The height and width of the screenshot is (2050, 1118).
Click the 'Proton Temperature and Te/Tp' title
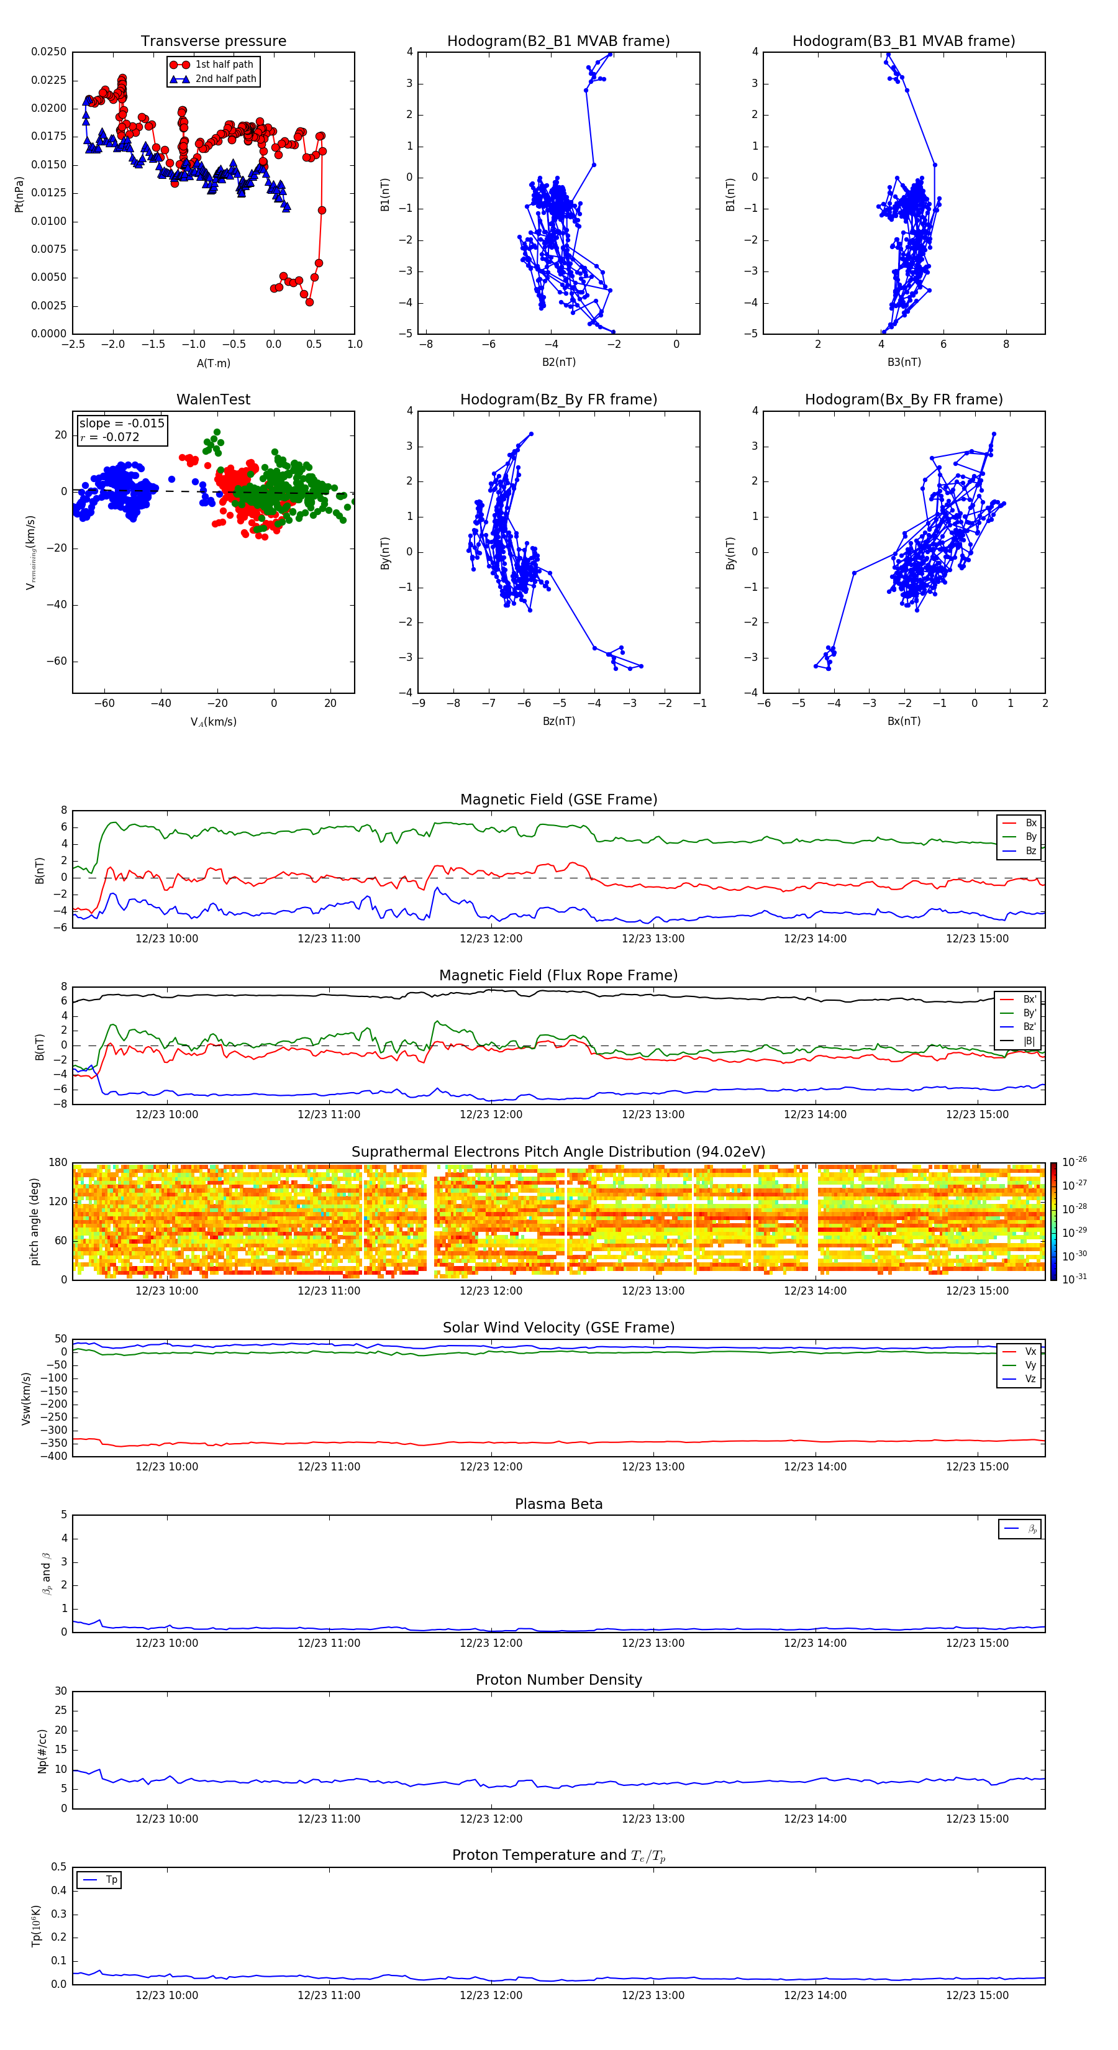point(558,1855)
